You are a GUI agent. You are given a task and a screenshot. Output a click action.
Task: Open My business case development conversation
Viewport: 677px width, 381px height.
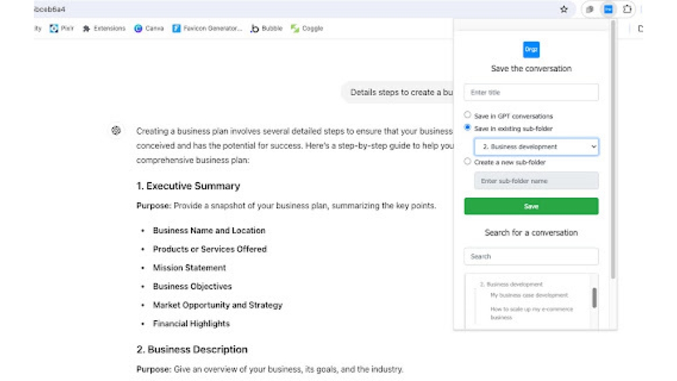(529, 295)
